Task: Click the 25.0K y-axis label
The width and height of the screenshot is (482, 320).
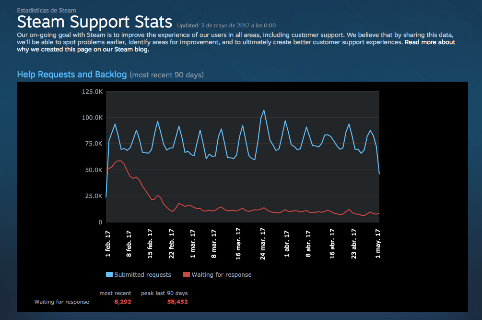Action: [94, 196]
